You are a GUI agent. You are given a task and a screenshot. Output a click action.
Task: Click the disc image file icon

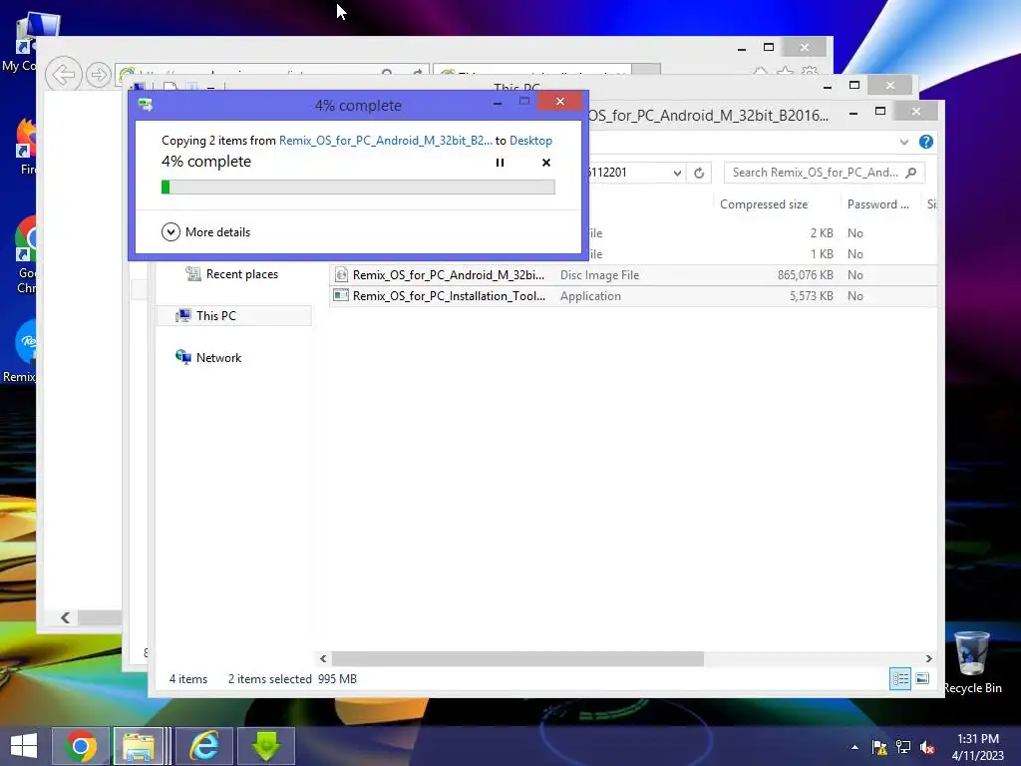341,275
